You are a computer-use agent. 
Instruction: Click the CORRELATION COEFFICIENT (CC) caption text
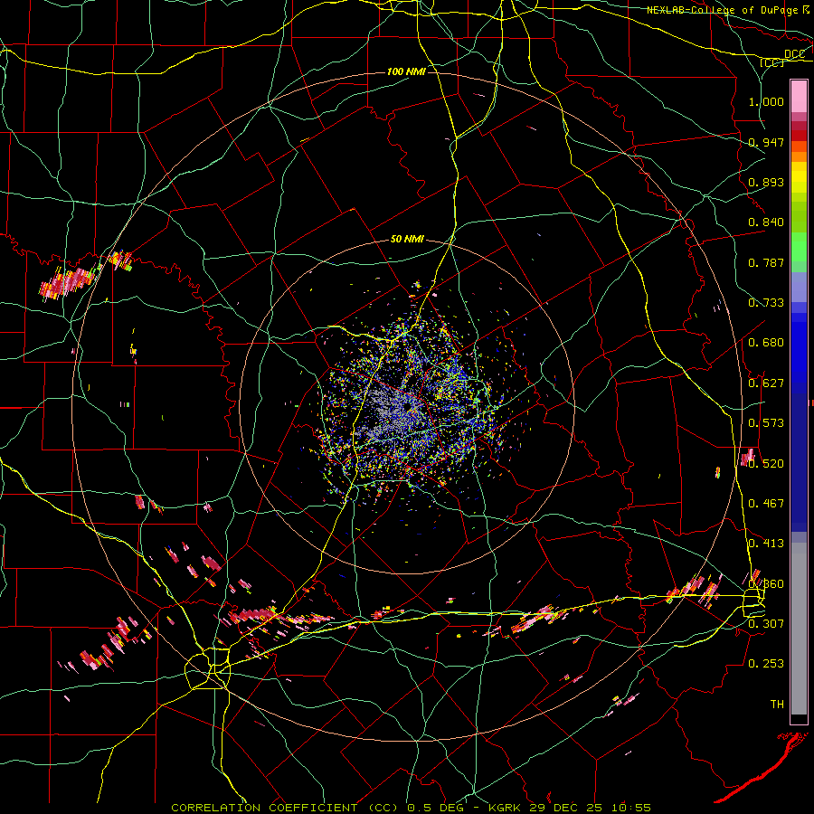click(x=285, y=808)
